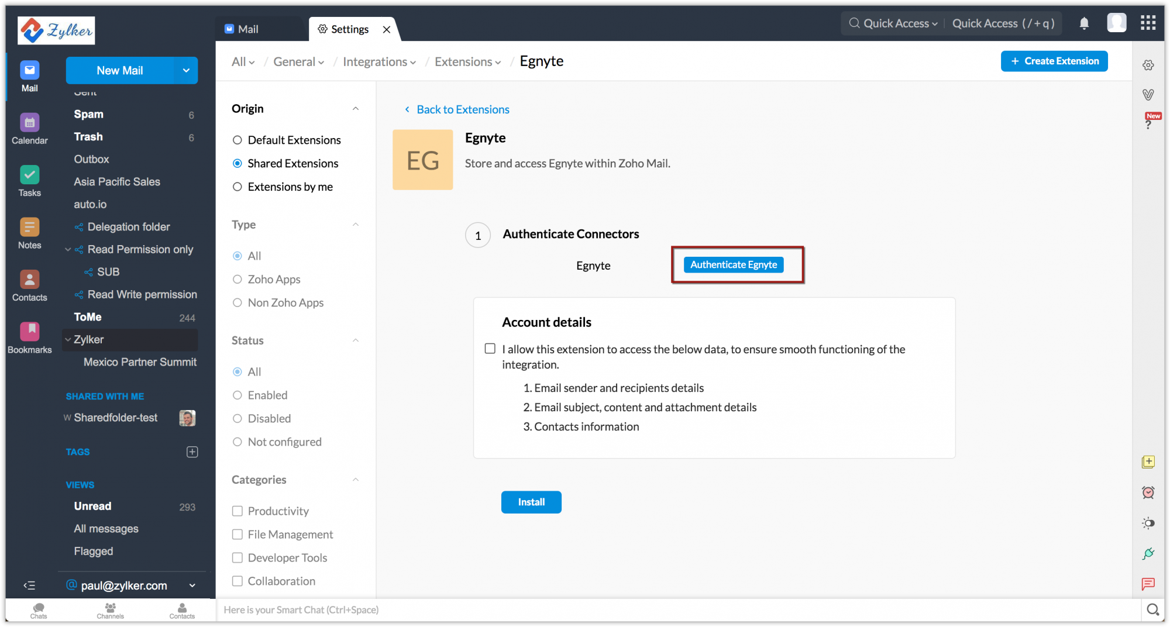
Task: Open the New Mail dropdown arrow
Action: [x=186, y=70]
